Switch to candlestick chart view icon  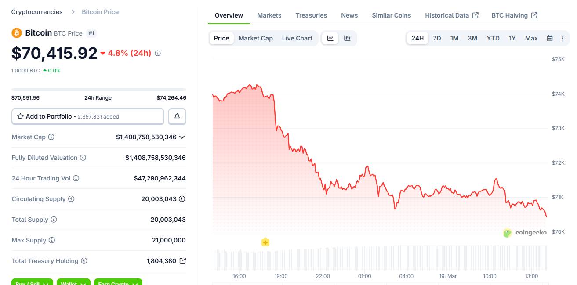coord(347,38)
